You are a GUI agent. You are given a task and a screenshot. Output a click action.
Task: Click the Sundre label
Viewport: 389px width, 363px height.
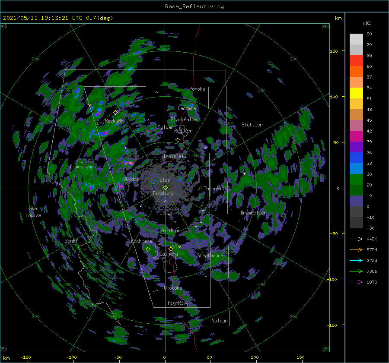131,179
